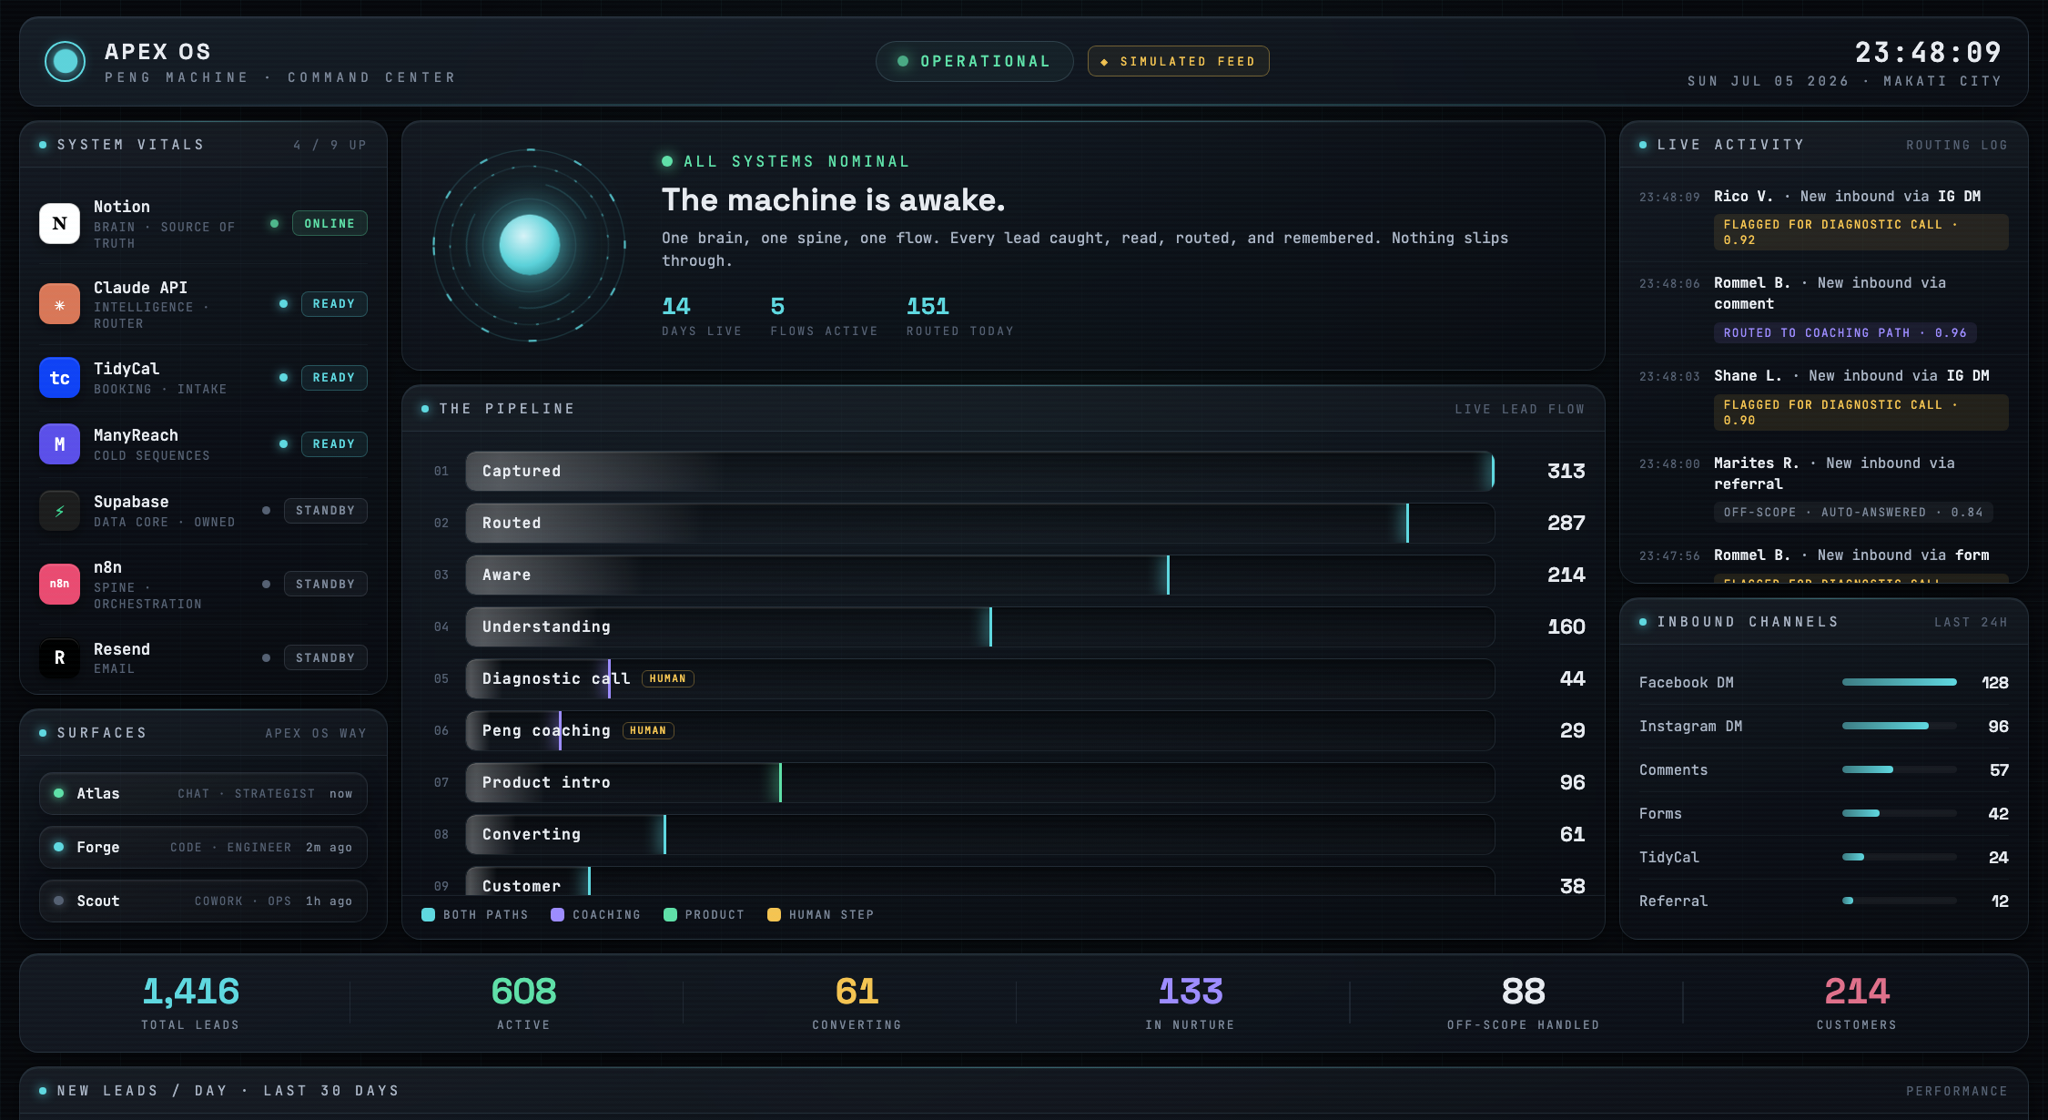The image size is (2048, 1120).
Task: Click the 608 Active stat
Action: 523,1002
